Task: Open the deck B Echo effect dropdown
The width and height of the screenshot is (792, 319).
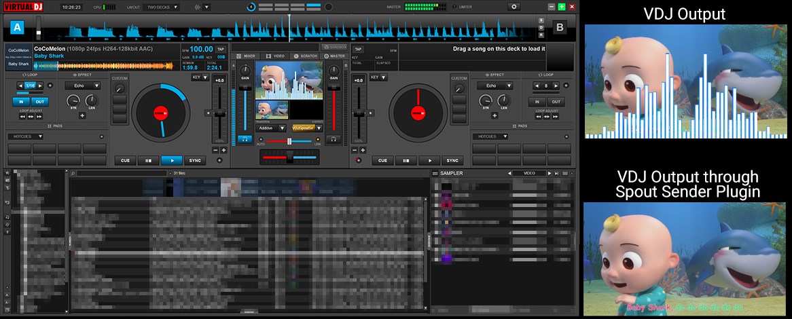Action: [495, 86]
